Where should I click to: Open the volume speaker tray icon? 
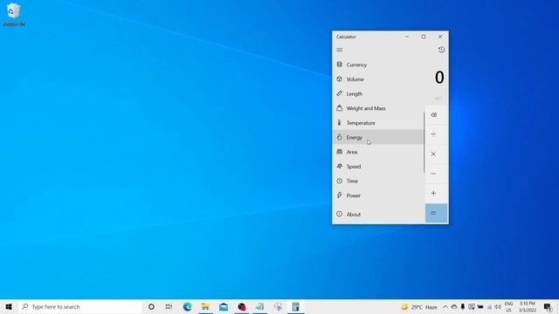click(498, 307)
